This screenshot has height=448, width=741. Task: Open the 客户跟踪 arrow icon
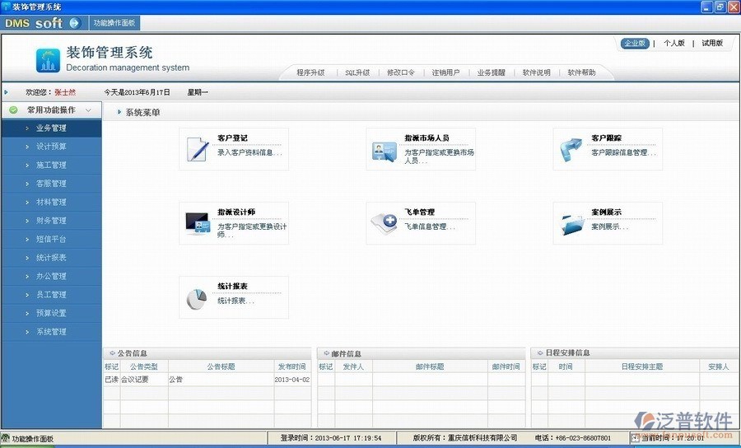571,150
